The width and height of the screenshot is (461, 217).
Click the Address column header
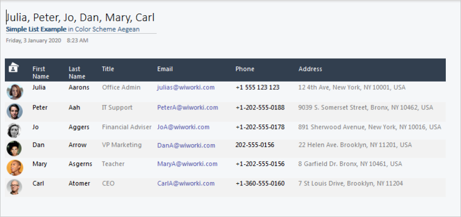[x=310, y=69]
